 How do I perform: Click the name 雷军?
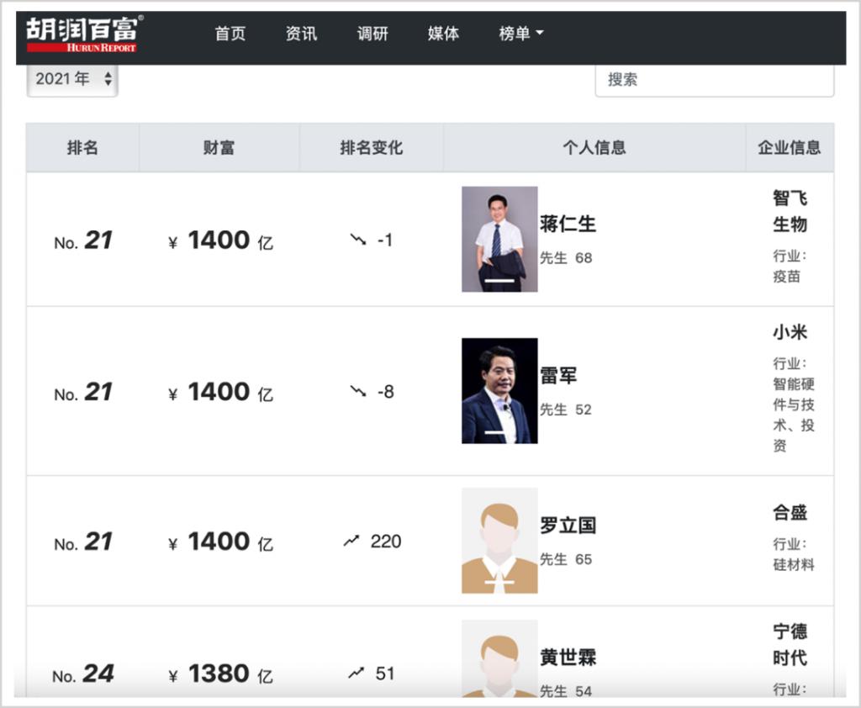[x=559, y=375]
